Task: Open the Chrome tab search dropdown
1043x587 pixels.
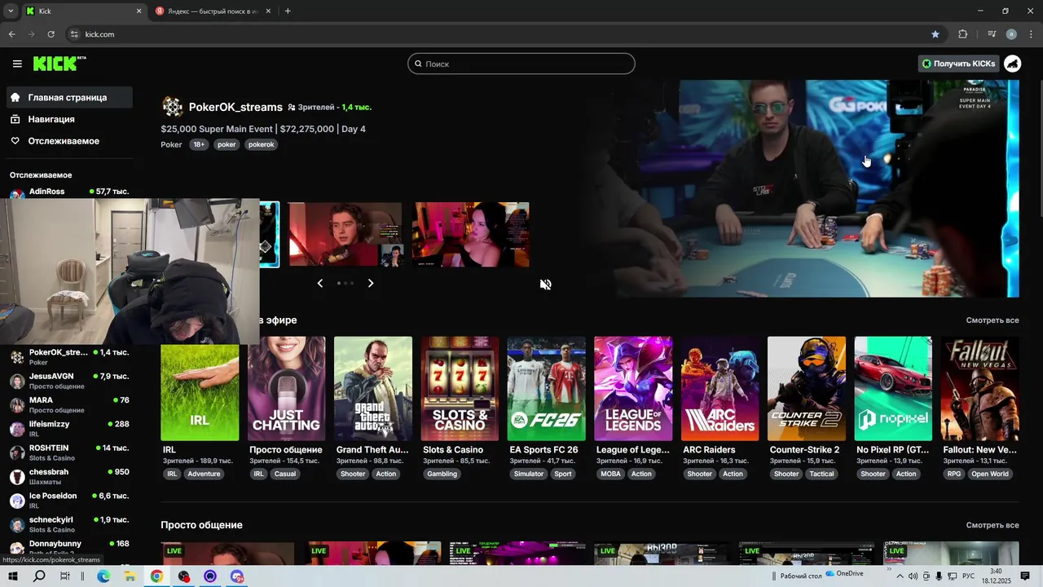Action: (x=11, y=11)
